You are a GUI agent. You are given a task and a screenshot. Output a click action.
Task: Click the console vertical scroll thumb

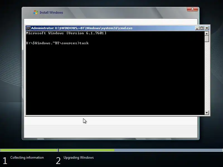click(x=207, y=39)
